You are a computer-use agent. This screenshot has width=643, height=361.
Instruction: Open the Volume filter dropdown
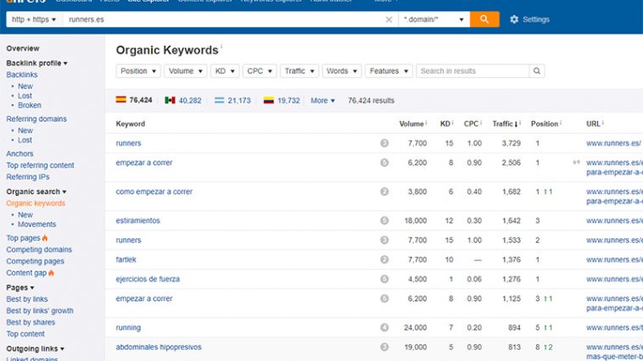coord(186,71)
